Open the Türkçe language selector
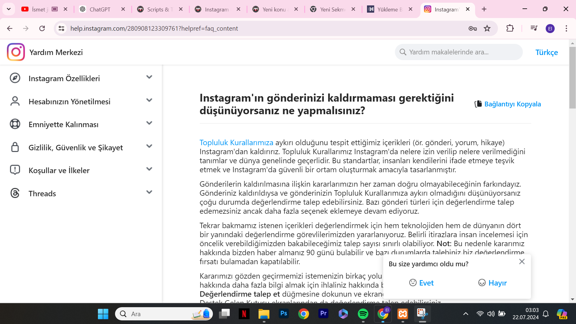The image size is (576, 324). (x=547, y=52)
